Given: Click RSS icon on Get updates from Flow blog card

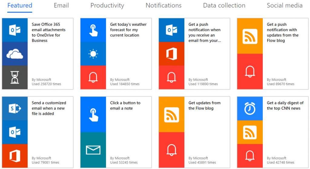Looking at the screenshot, I should [x=172, y=114].
